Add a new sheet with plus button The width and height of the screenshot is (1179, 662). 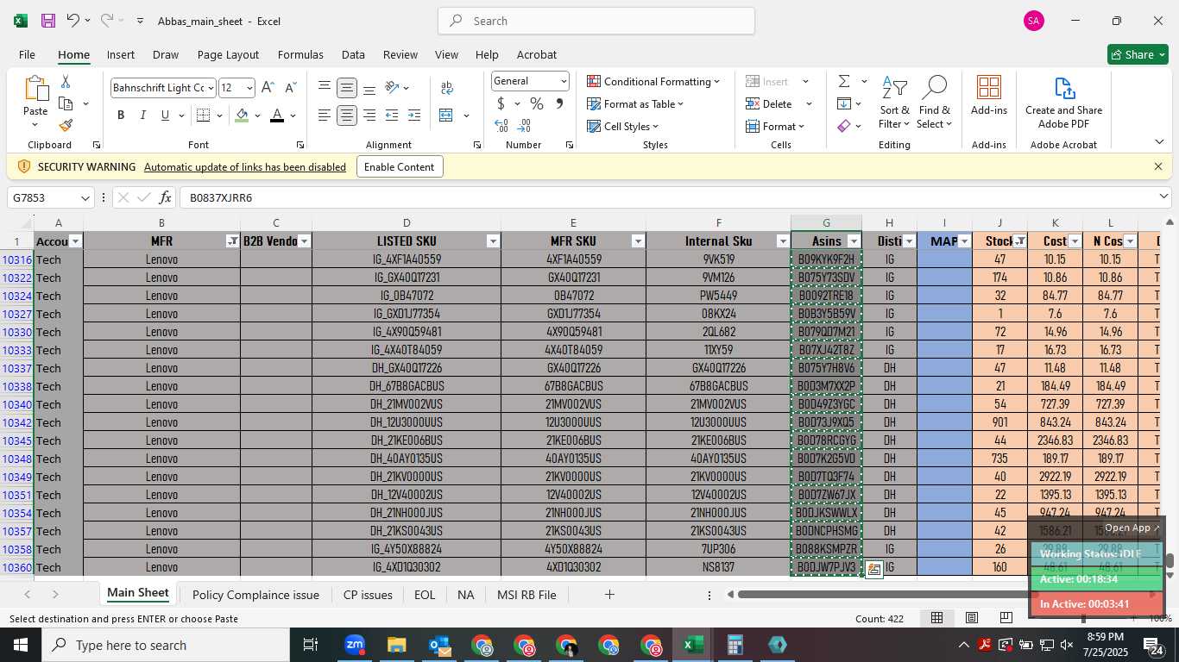click(x=609, y=595)
